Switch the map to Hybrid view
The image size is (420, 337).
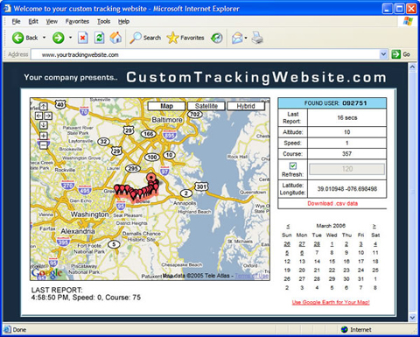point(246,106)
